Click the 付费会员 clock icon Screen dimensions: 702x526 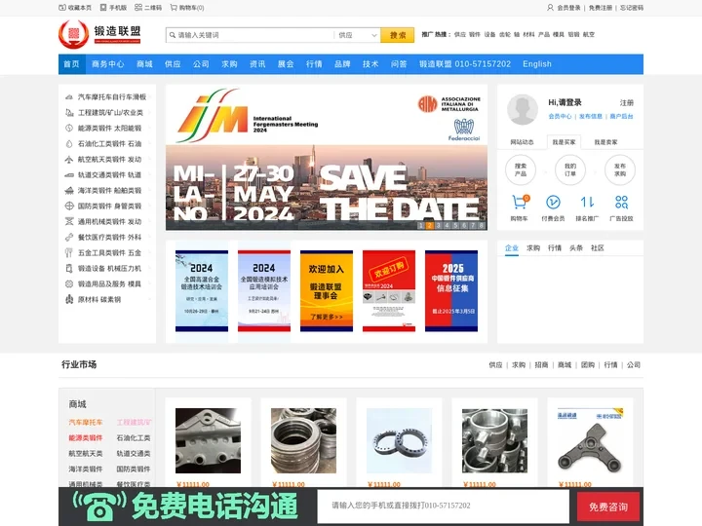[x=553, y=203]
